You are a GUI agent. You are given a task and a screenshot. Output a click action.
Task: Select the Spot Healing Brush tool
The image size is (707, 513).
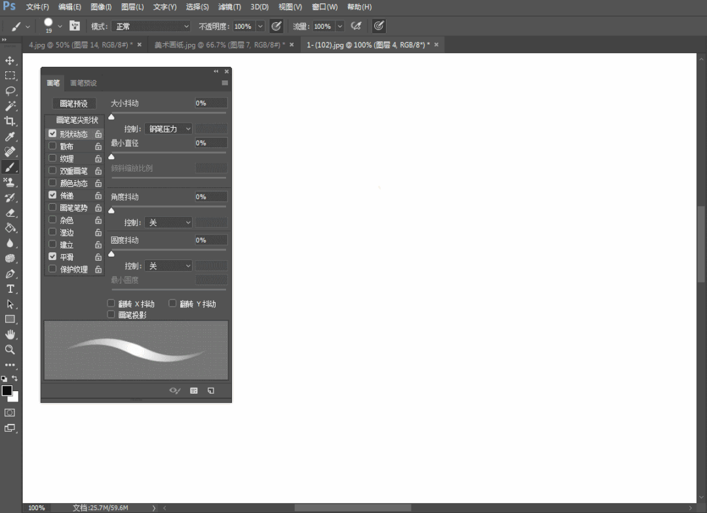9,152
